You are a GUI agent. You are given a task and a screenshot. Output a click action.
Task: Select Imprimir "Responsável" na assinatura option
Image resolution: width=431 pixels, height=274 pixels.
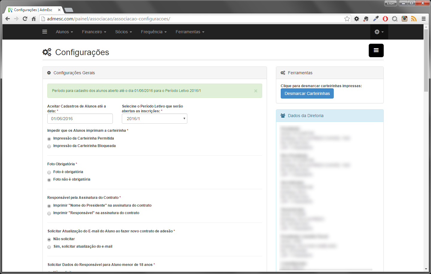coord(49,214)
